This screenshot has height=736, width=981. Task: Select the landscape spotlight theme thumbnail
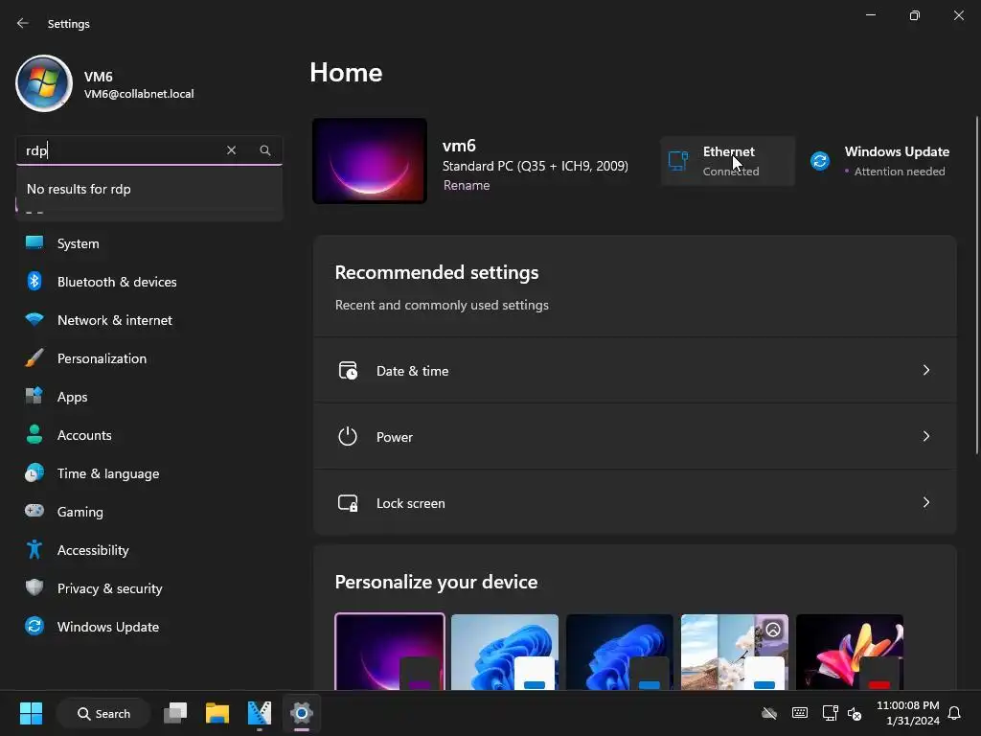(735, 652)
